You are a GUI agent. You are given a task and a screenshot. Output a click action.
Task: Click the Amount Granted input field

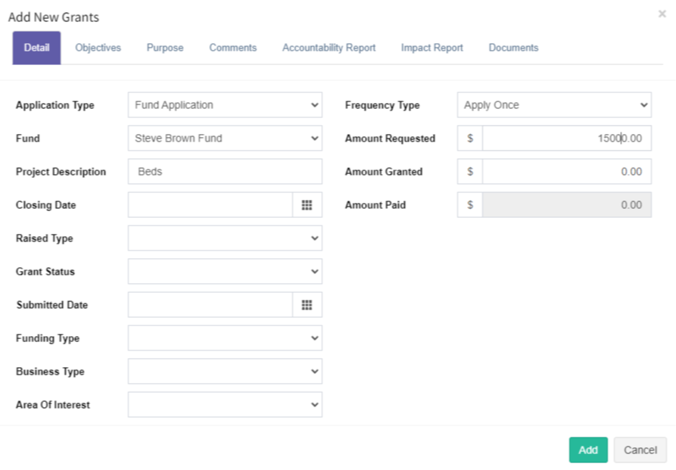coord(567,172)
